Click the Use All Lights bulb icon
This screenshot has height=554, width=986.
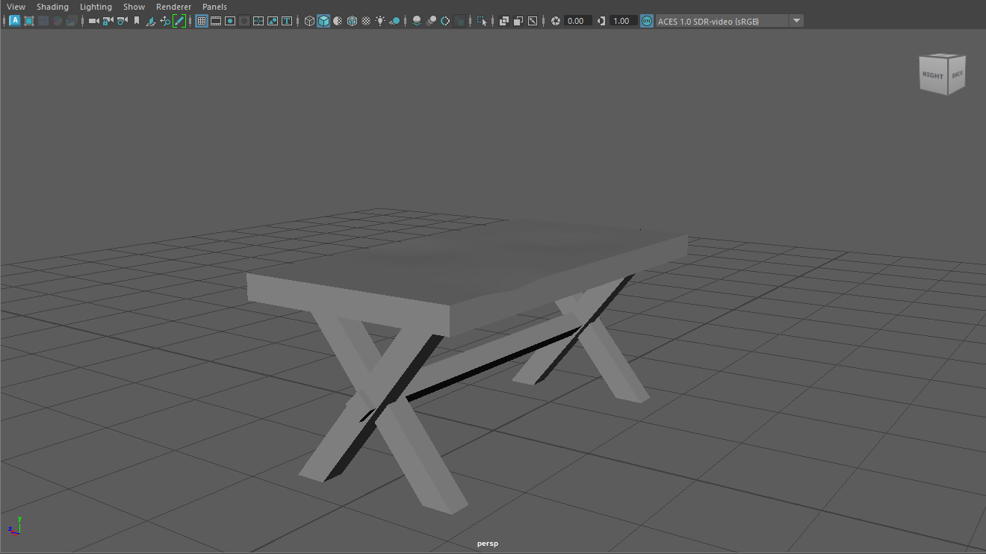[380, 21]
